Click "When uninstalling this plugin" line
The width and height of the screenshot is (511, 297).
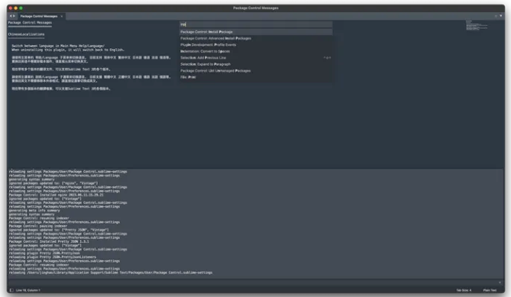coord(68,50)
